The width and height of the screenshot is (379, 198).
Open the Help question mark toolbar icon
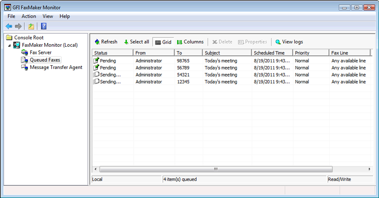(44, 26)
